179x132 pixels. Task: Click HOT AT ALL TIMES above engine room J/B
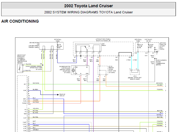tap(58, 40)
